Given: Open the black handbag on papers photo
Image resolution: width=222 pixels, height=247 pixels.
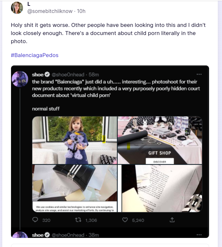Looking at the screenshot, I should pos(74,185).
